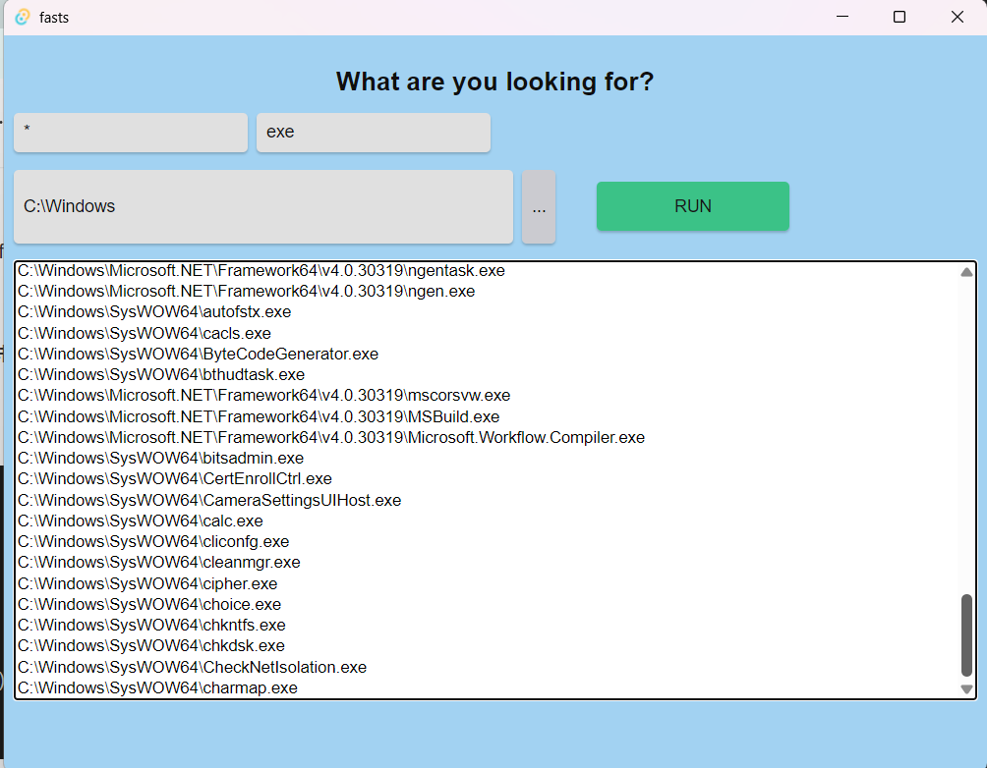987x768 pixels.
Task: Select the cleanmgr.exe result line
Action: (x=158, y=563)
